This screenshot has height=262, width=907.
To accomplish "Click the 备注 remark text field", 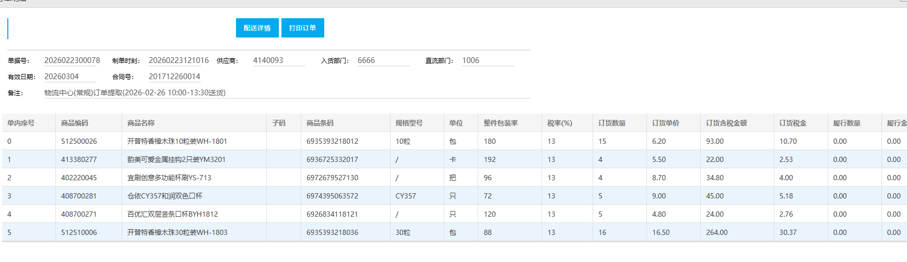I will [x=286, y=93].
